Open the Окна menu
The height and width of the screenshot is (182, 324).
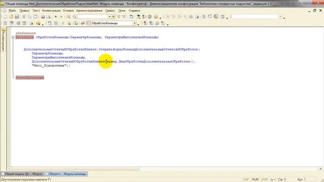(121, 11)
